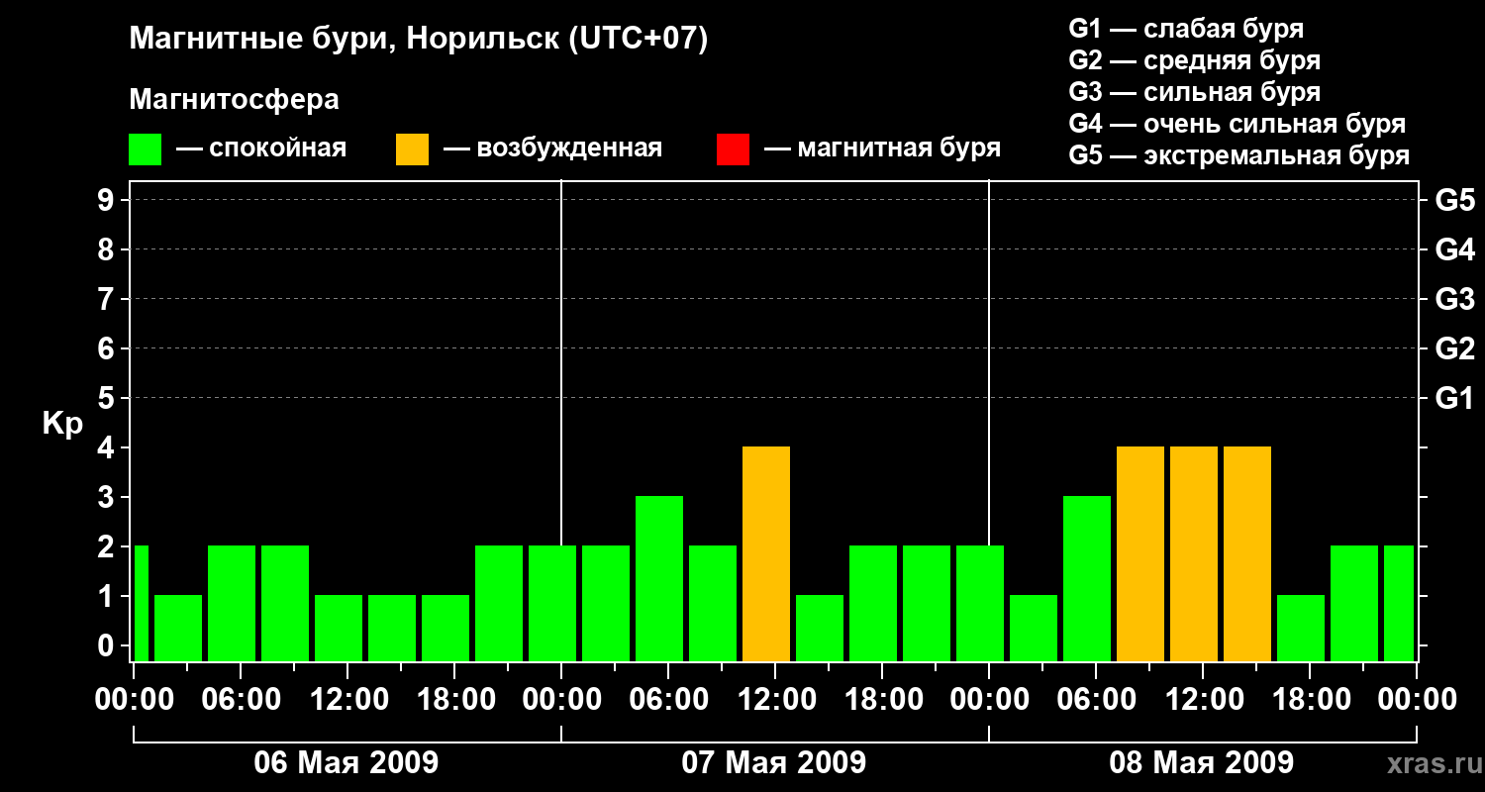Click the '— возбужденная' legend label
This screenshot has width=1485, height=792.
coord(552,149)
